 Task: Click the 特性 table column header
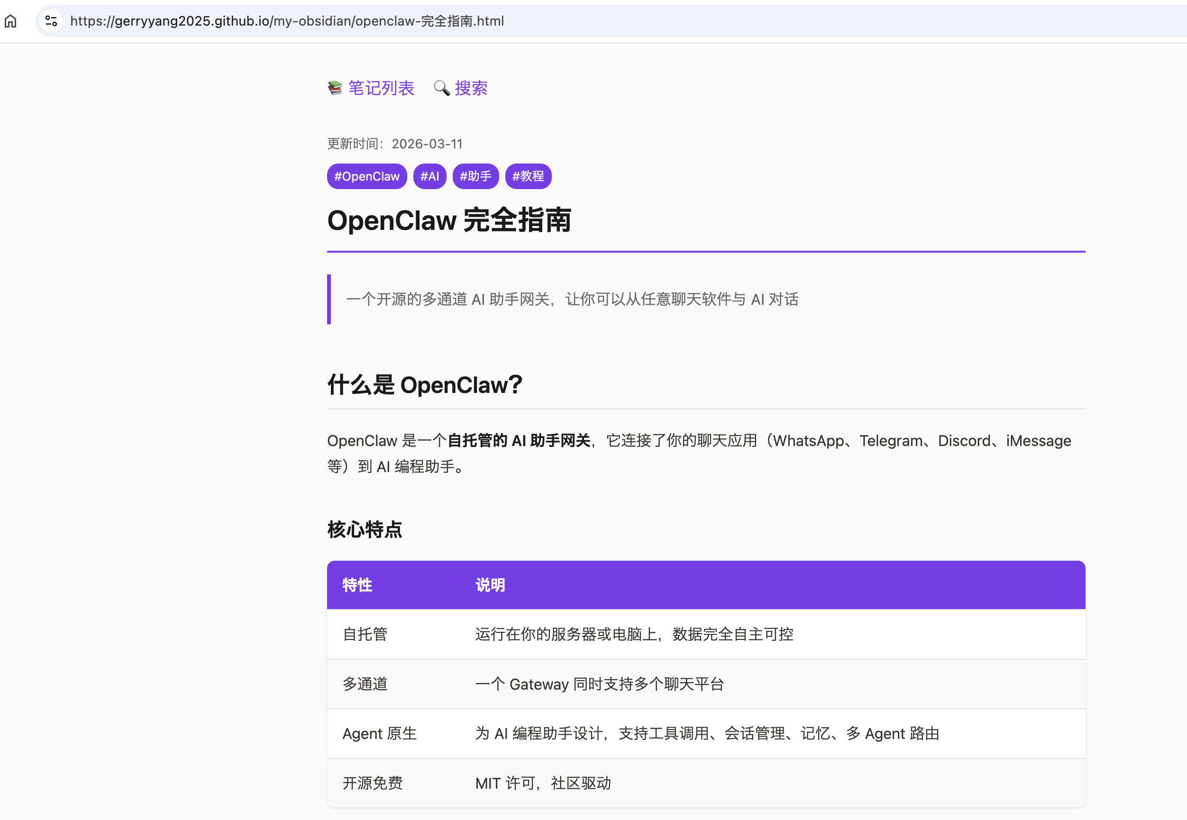coord(357,585)
